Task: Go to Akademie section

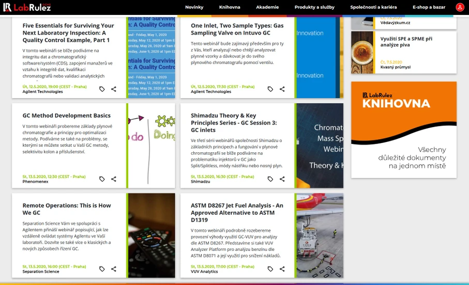Action: [267, 7]
